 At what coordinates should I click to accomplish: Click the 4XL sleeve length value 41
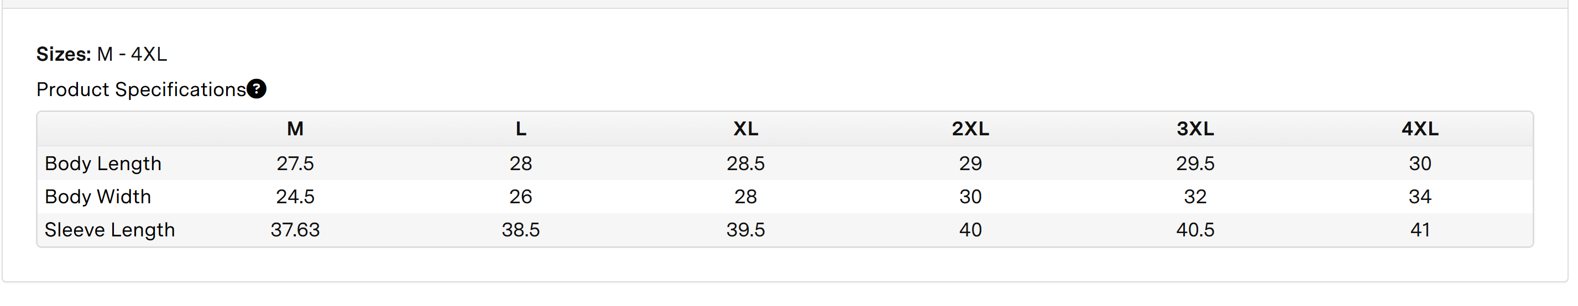tap(1420, 230)
